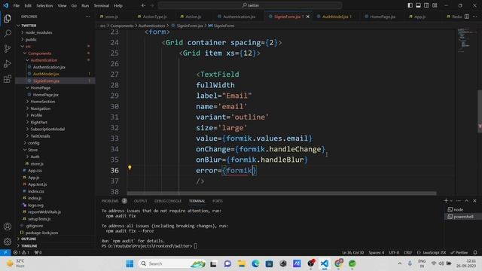Viewport: 482px width, 271px height.
Task: Collapse the TWITTER root folder
Action: pos(18,26)
